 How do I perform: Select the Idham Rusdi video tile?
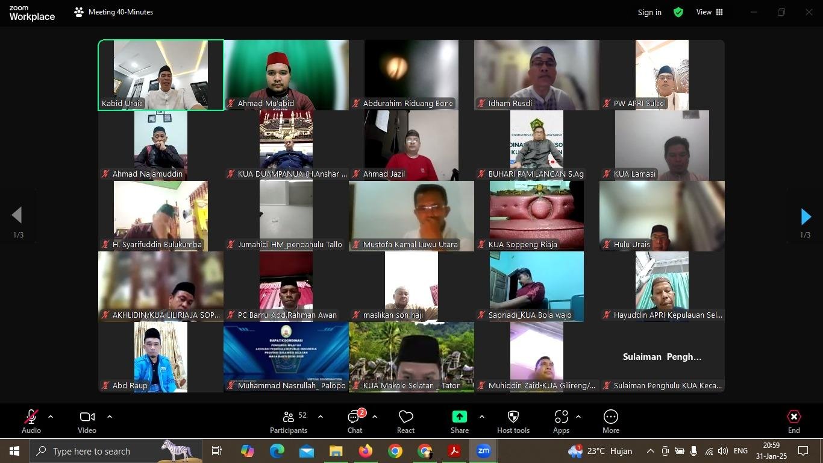point(537,75)
